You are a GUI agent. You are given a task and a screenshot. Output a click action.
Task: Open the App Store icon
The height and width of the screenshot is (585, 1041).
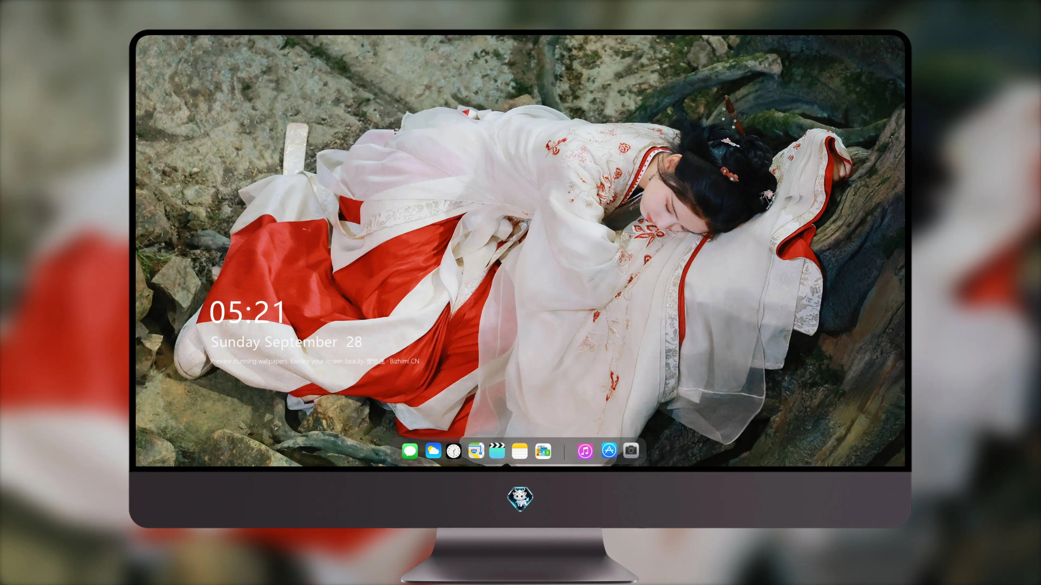pos(609,450)
